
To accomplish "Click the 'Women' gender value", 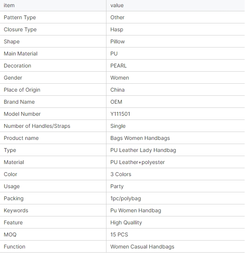I will pos(120,78).
